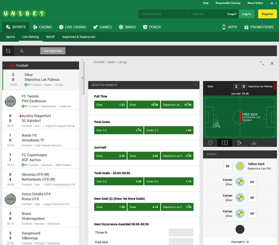Open Austria Klagenfurt vs SC Kalsdorf match
The image size is (279, 245).
click(41, 119)
